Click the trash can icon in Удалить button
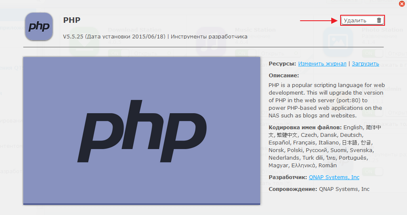 [x=379, y=20]
